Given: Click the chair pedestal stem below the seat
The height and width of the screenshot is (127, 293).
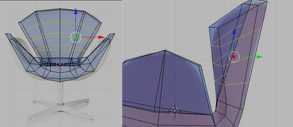Looking at the screenshot, I should (x=60, y=93).
